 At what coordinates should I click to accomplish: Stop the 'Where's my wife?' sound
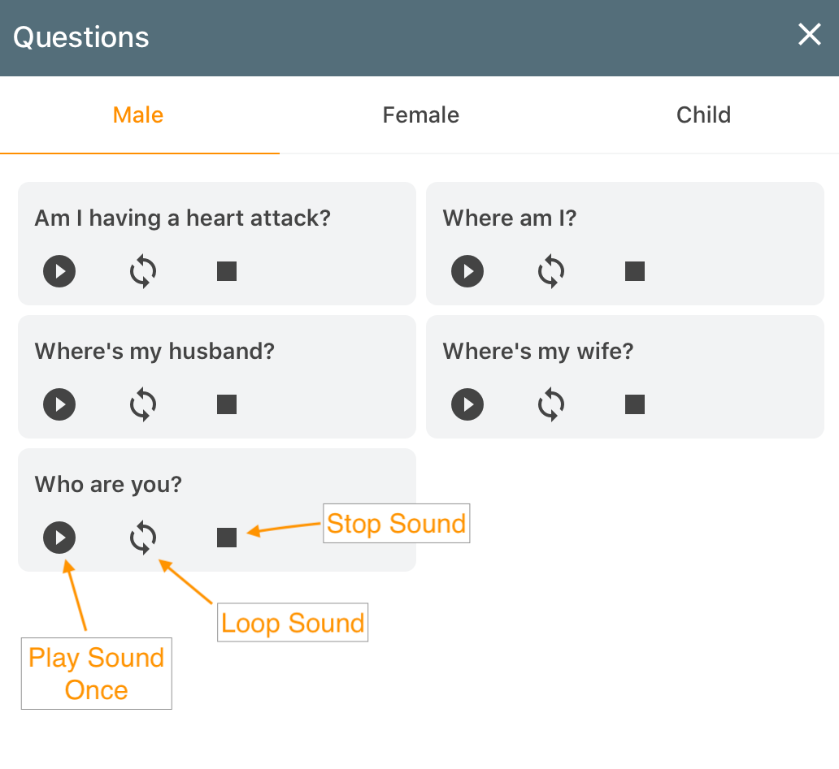point(635,404)
